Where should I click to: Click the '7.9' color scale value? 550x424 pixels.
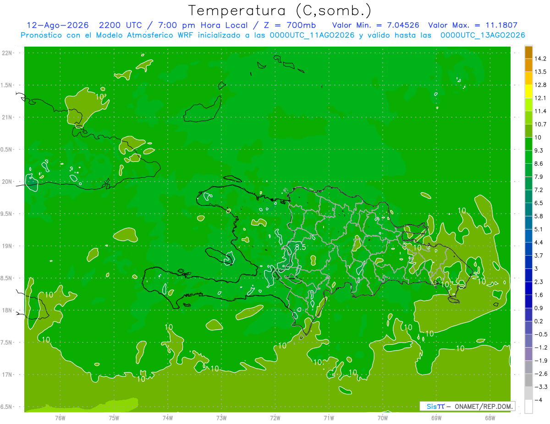[x=539, y=177]
